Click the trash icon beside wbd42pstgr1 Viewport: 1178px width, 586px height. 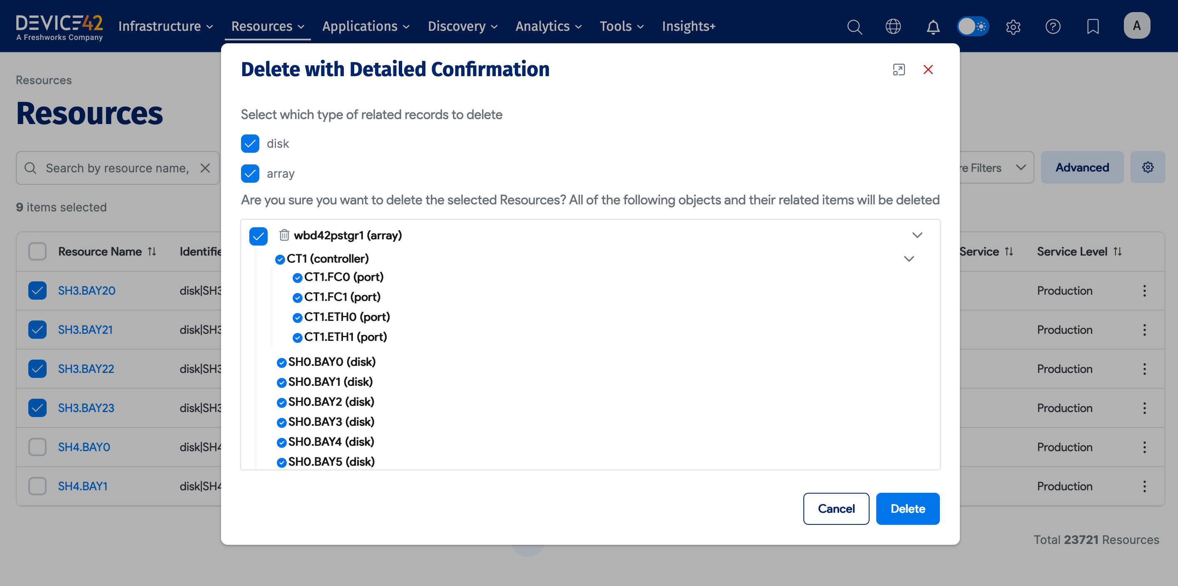tap(284, 236)
